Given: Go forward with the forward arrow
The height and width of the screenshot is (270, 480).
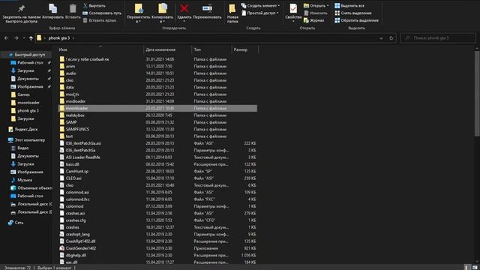Looking at the screenshot, I should pos(16,38).
